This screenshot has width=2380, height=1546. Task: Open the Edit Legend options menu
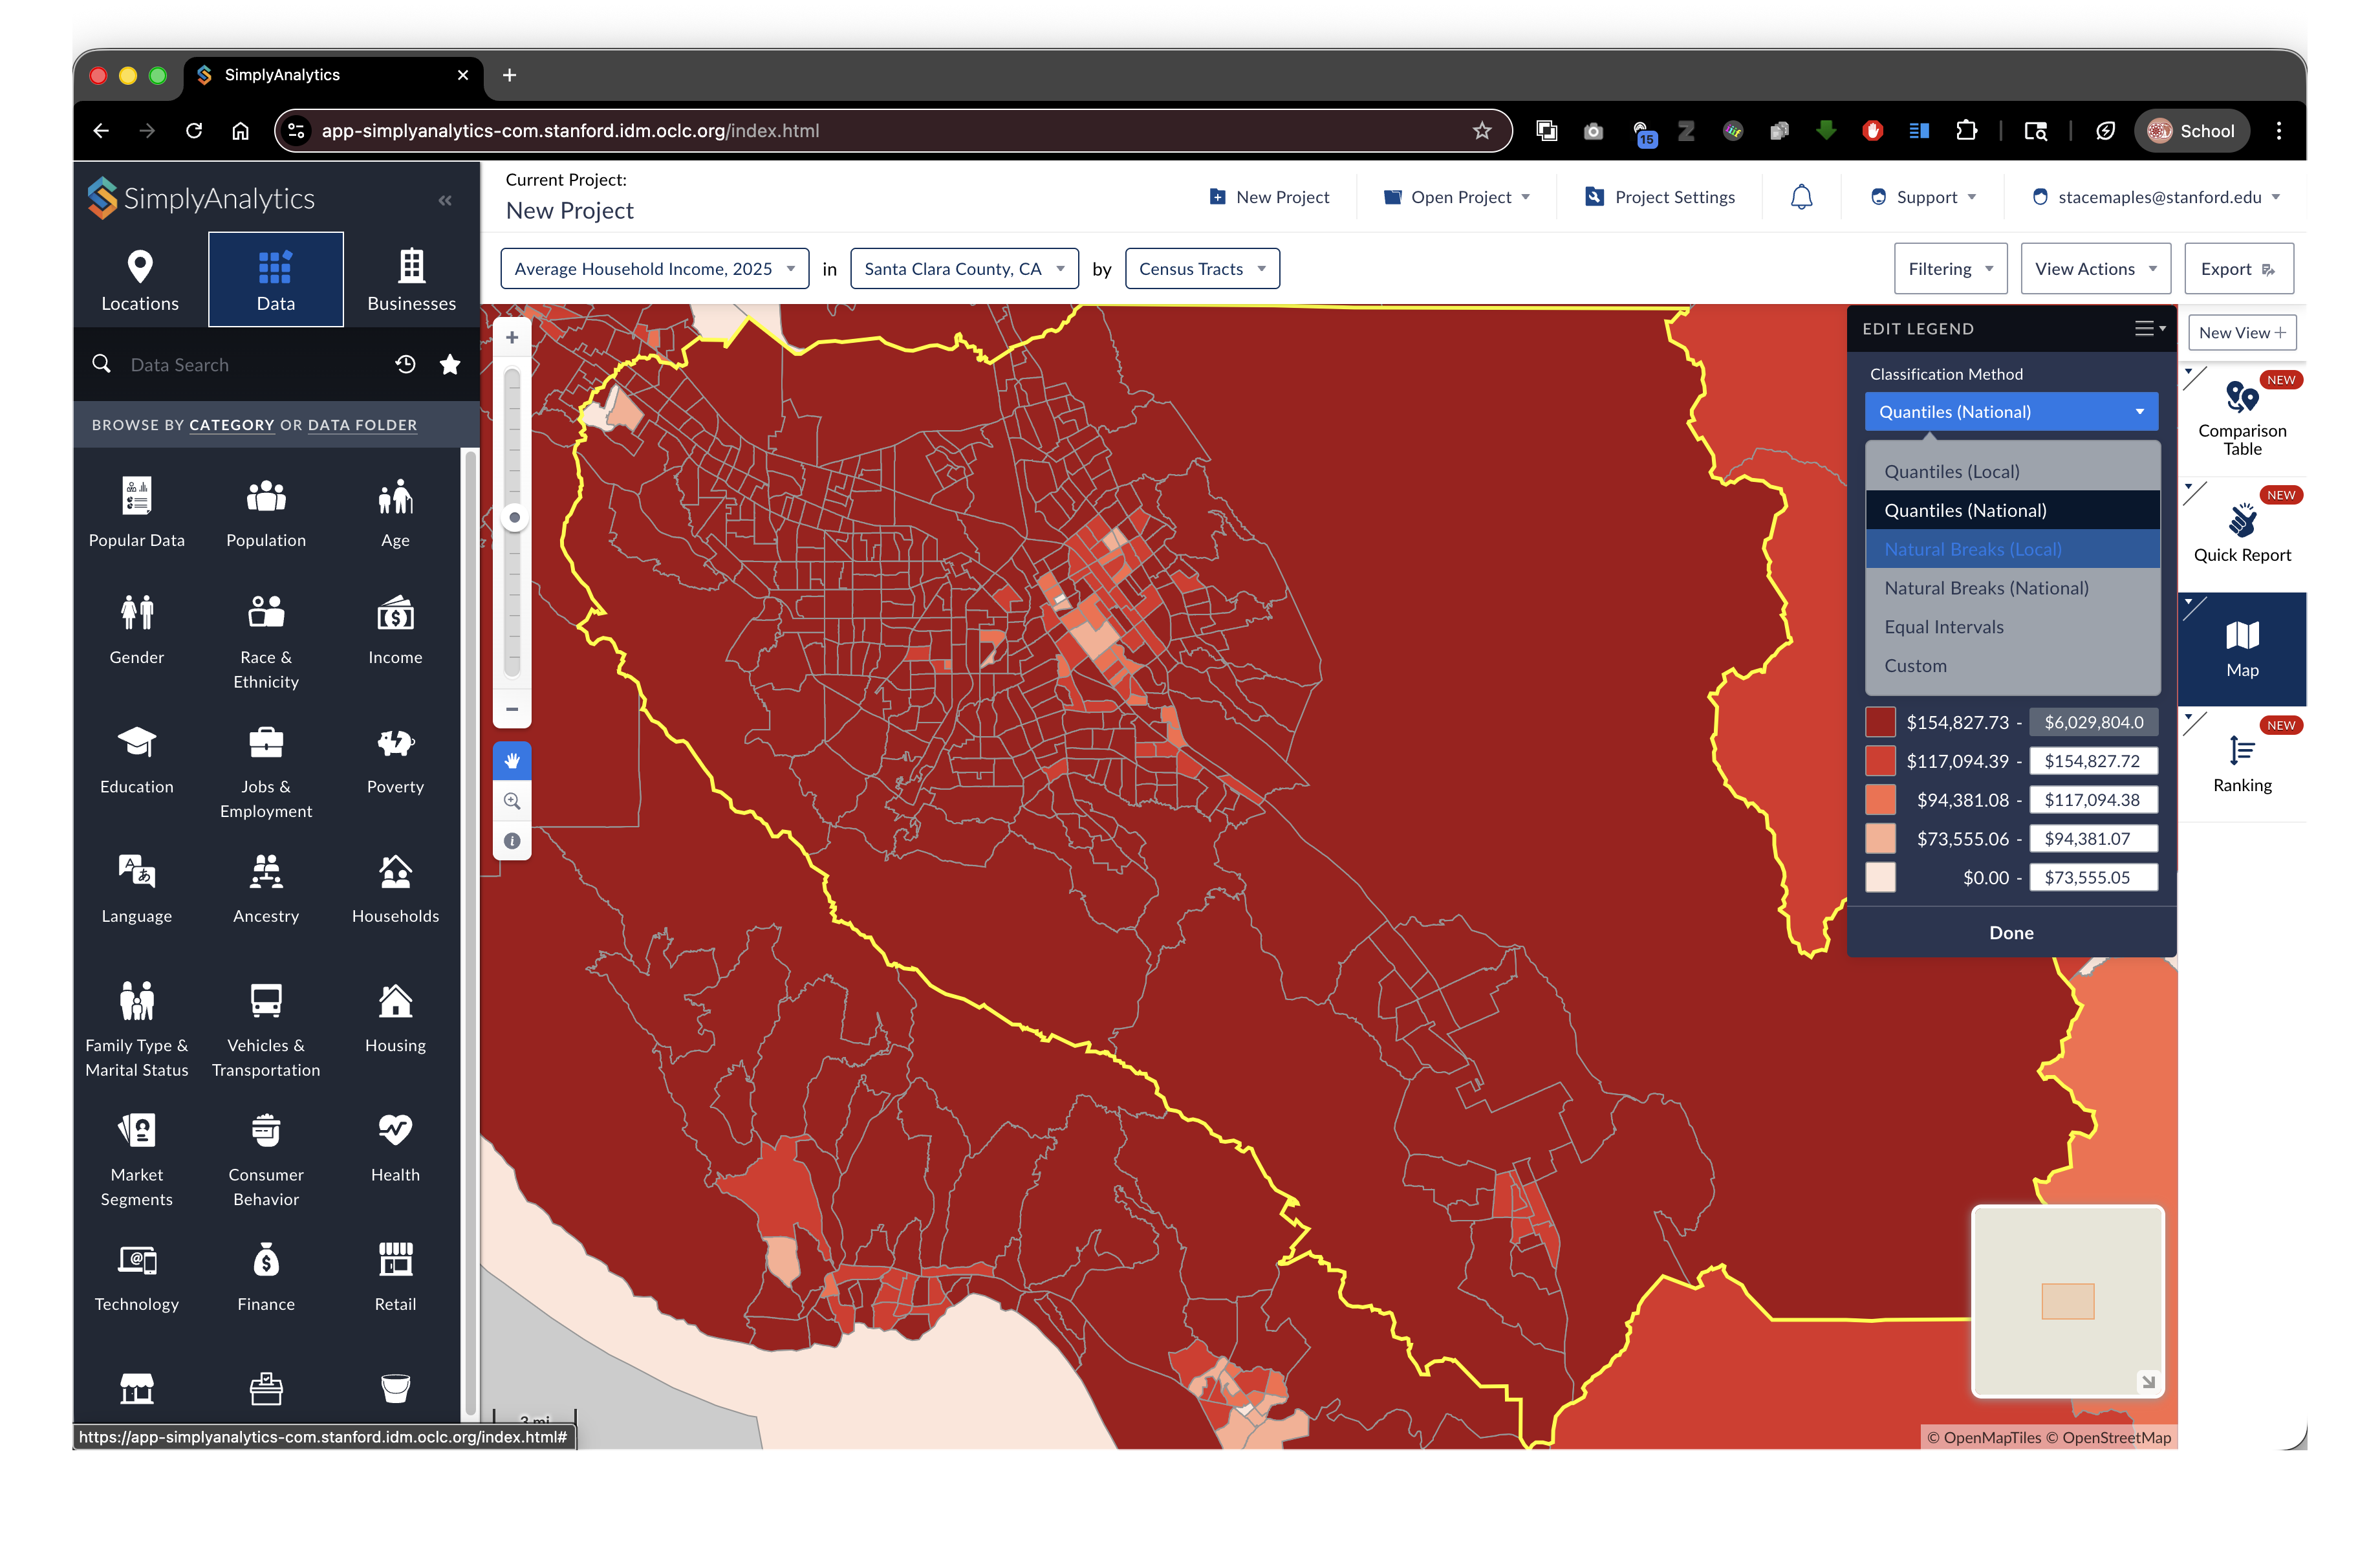pyautogui.click(x=2150, y=328)
